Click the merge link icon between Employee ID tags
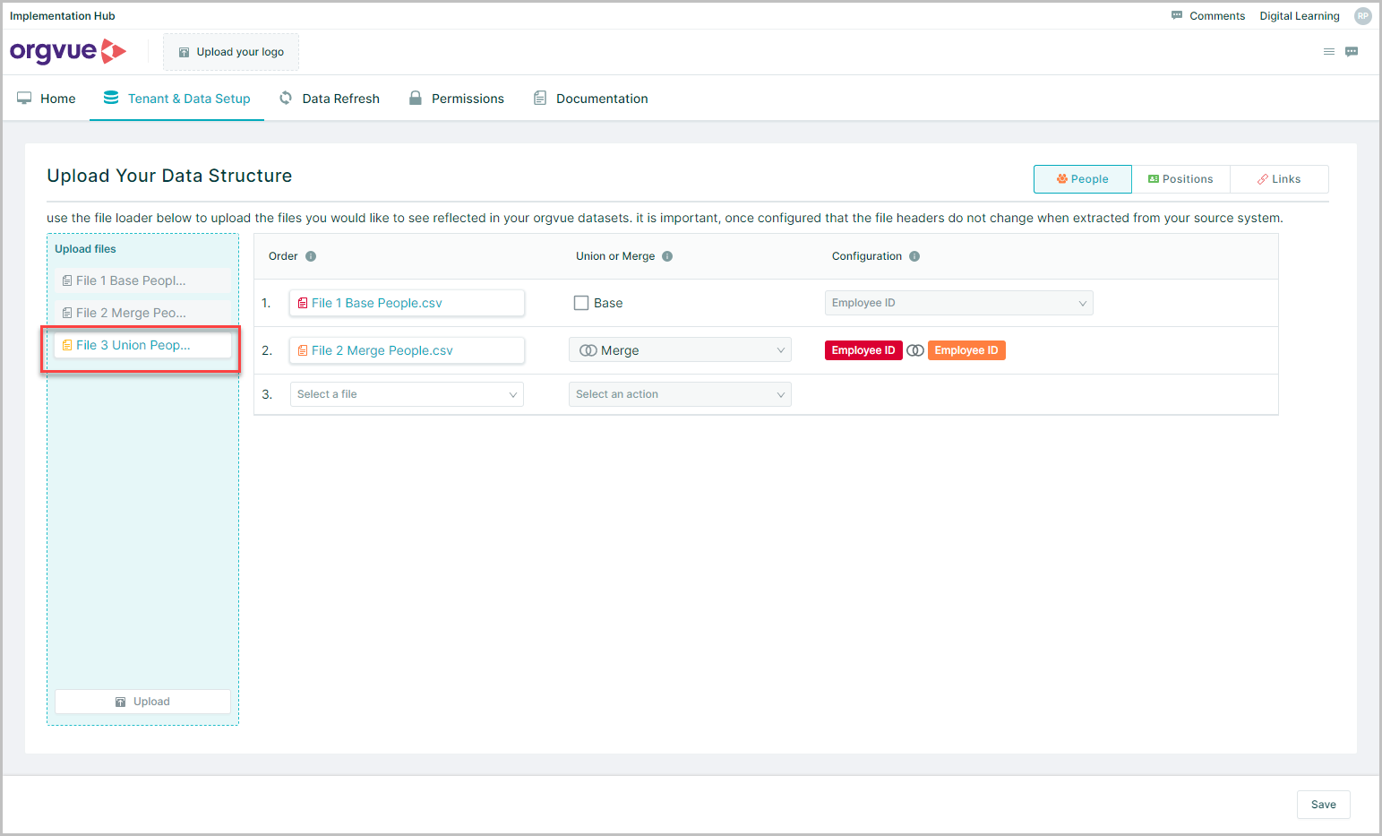1382x836 pixels. pyautogui.click(x=915, y=350)
